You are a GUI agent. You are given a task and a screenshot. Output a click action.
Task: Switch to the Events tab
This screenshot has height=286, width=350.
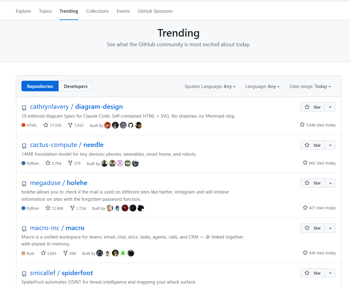tap(123, 11)
